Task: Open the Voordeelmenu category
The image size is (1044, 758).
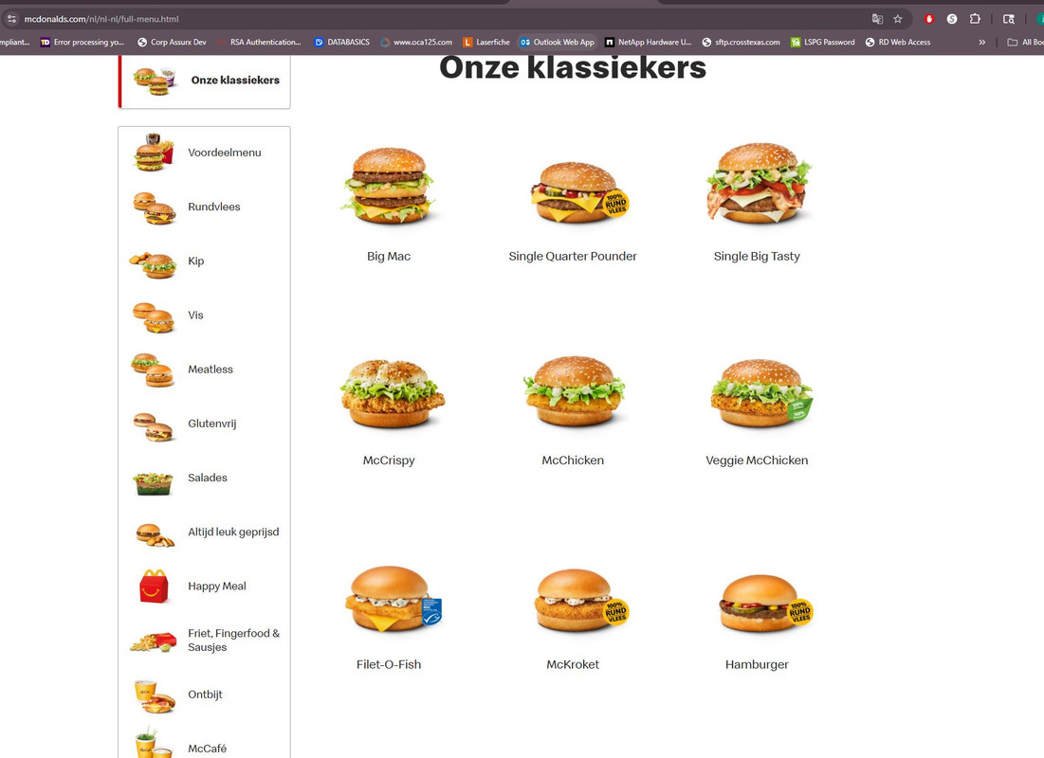Action: (x=204, y=153)
